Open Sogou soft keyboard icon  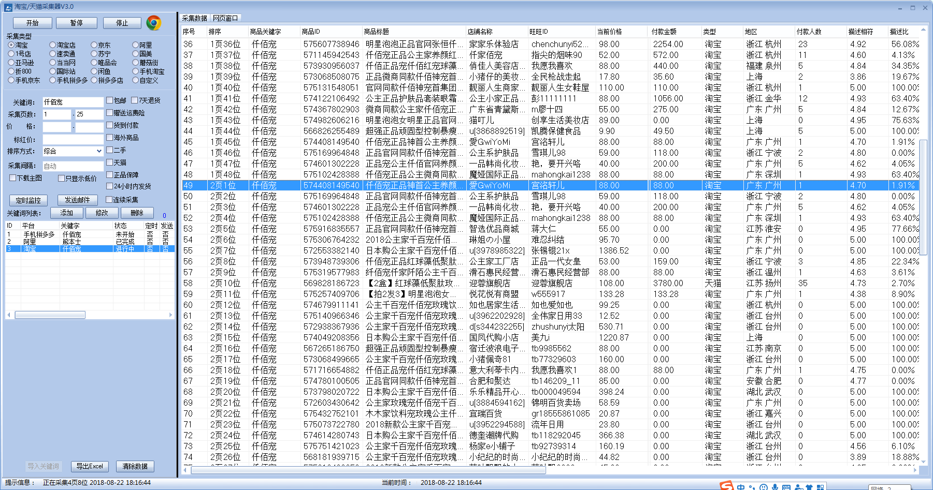(x=786, y=487)
